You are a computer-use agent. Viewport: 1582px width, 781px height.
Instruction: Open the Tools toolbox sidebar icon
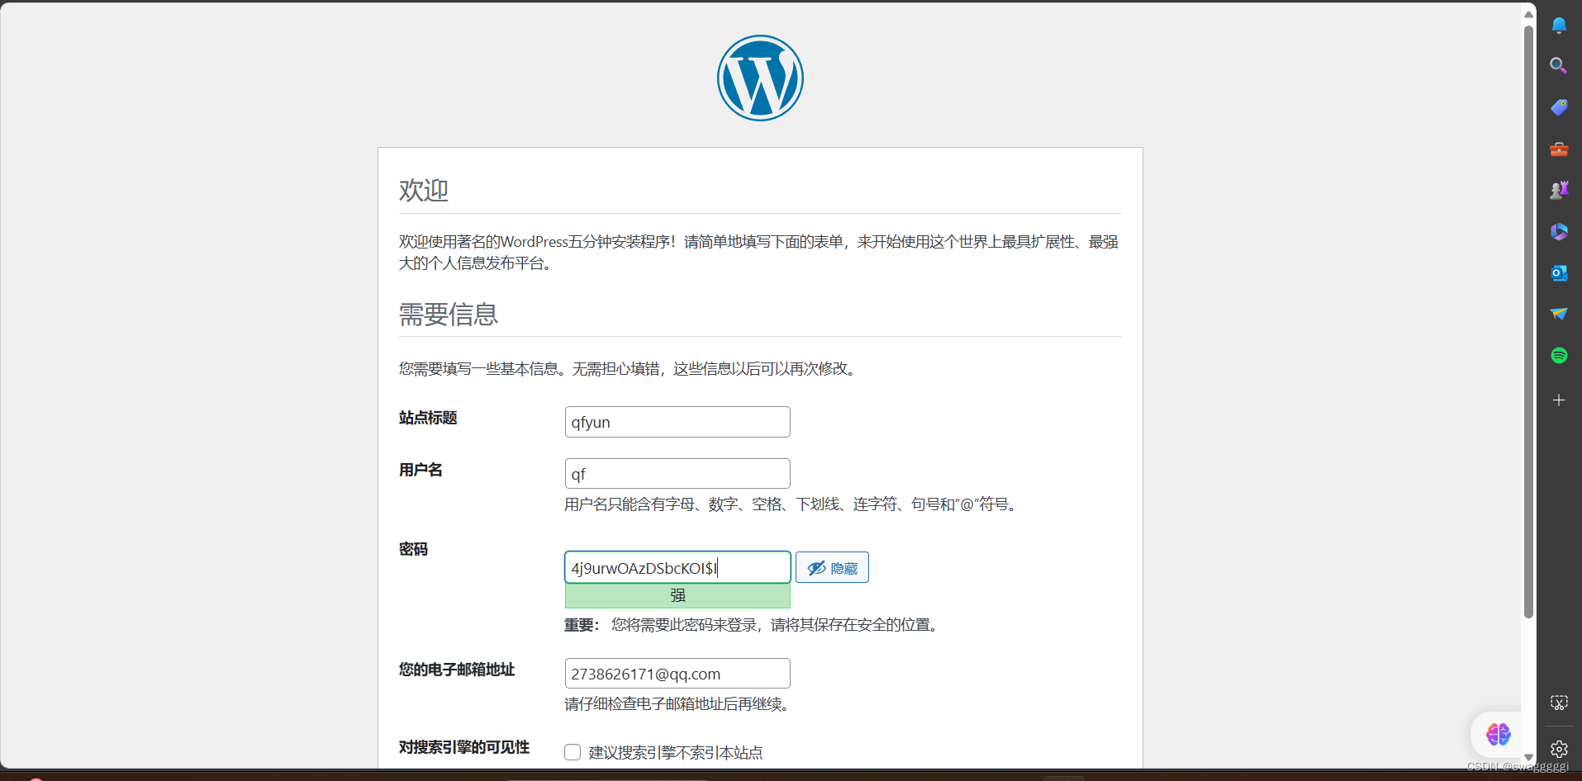1559,149
